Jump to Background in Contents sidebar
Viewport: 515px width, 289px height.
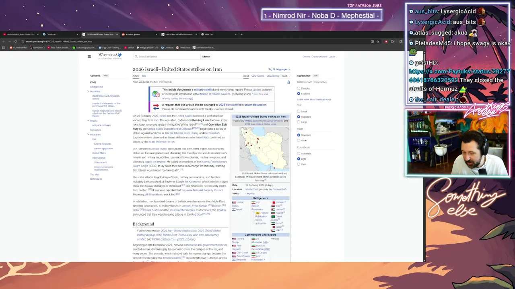tap(96, 87)
